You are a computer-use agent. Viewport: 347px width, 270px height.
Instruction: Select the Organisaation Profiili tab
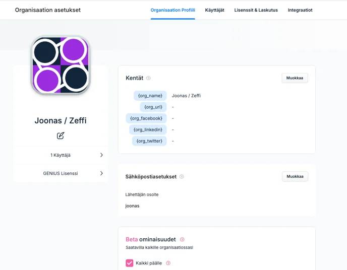tap(172, 10)
